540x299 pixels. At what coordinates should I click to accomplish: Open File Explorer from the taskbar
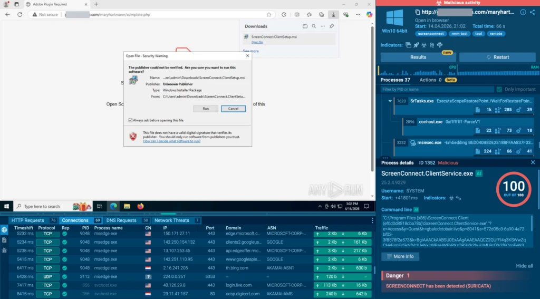click(x=127, y=206)
